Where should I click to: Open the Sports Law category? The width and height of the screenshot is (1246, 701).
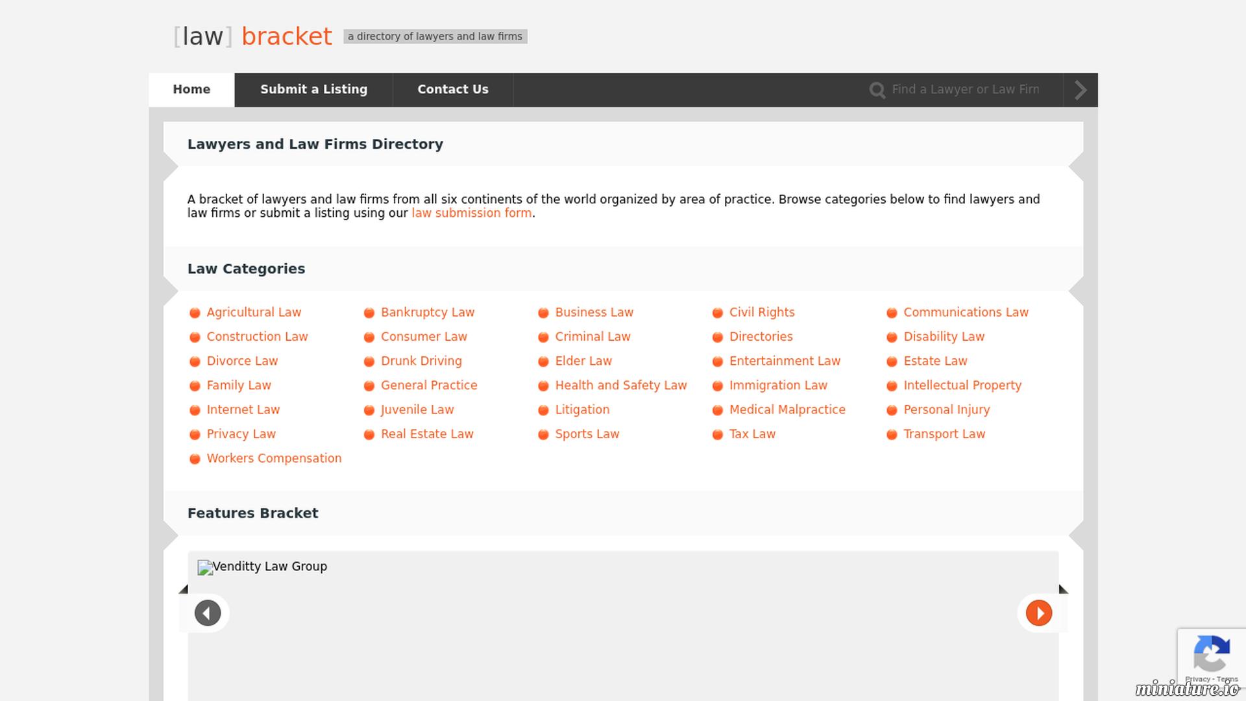587,434
